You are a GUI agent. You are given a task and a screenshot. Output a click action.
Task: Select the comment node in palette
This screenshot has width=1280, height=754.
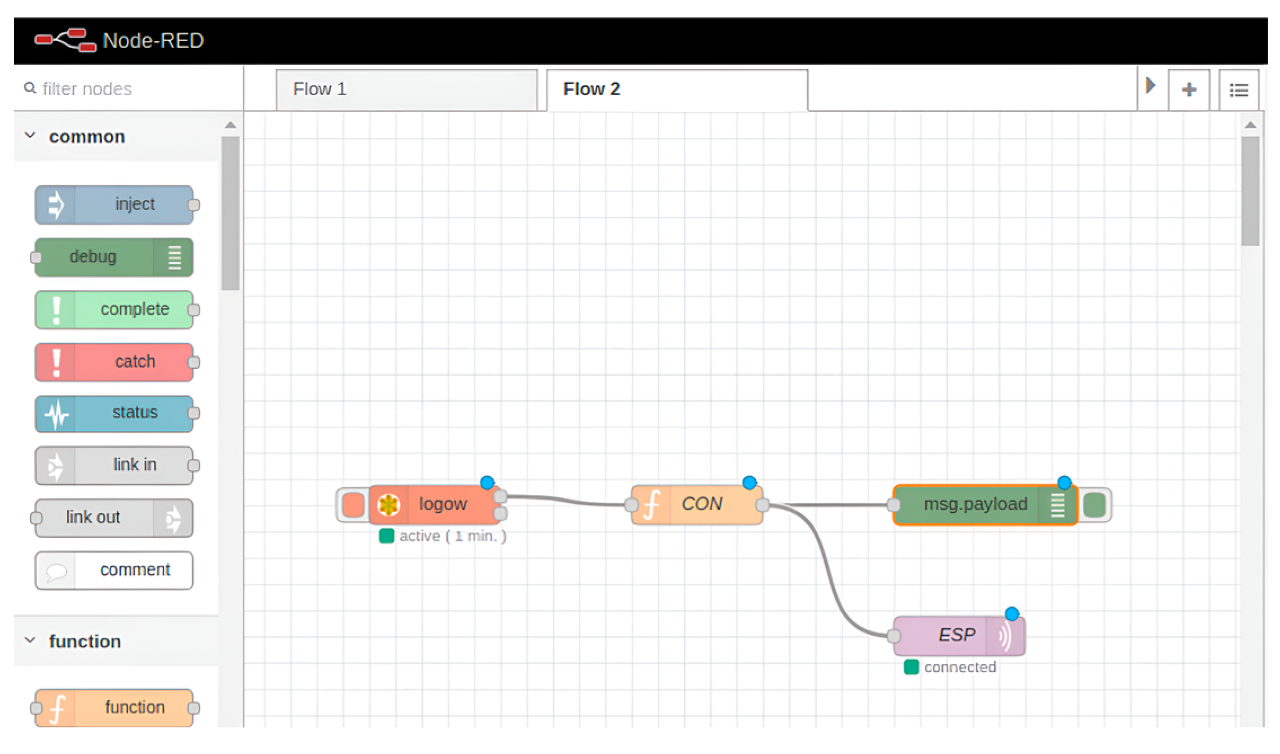pyautogui.click(x=114, y=570)
